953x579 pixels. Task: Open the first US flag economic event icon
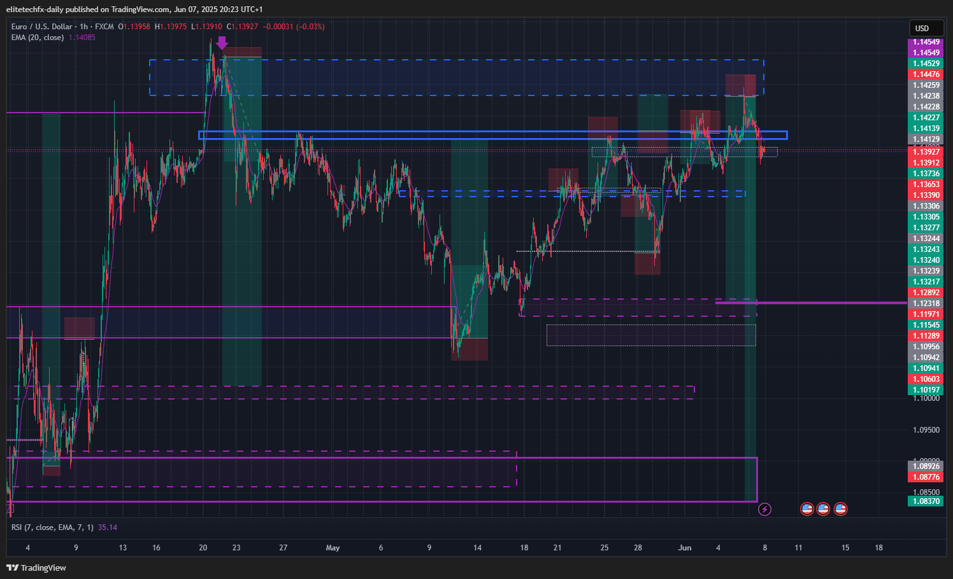[x=807, y=509]
